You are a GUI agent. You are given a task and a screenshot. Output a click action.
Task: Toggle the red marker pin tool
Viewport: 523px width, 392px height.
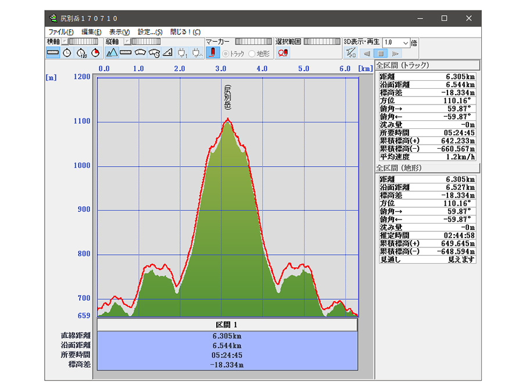[212, 53]
